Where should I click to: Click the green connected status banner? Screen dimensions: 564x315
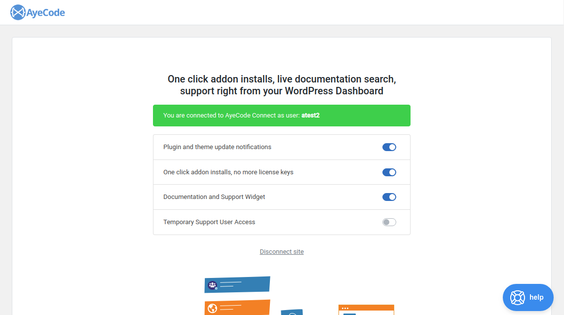pos(282,116)
